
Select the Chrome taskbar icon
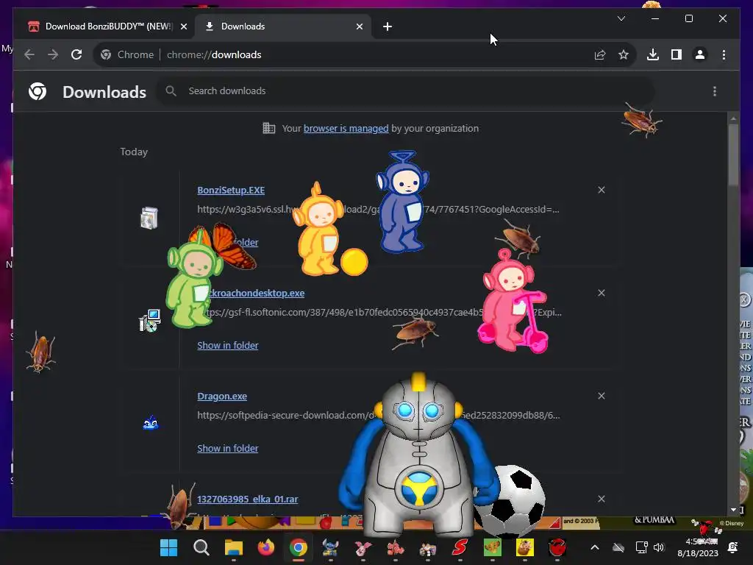click(x=299, y=547)
